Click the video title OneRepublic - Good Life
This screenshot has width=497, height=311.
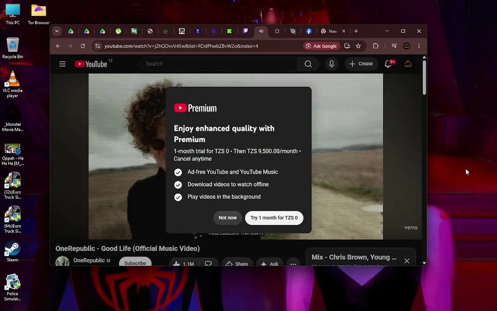coord(127,248)
